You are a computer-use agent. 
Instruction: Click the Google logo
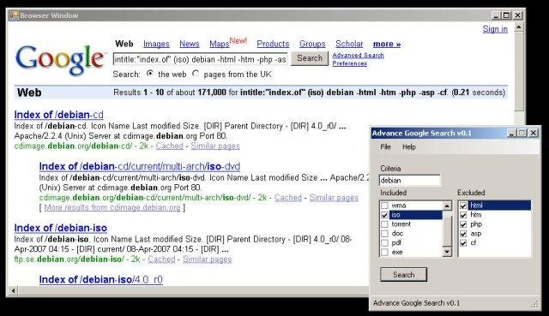[x=60, y=60]
